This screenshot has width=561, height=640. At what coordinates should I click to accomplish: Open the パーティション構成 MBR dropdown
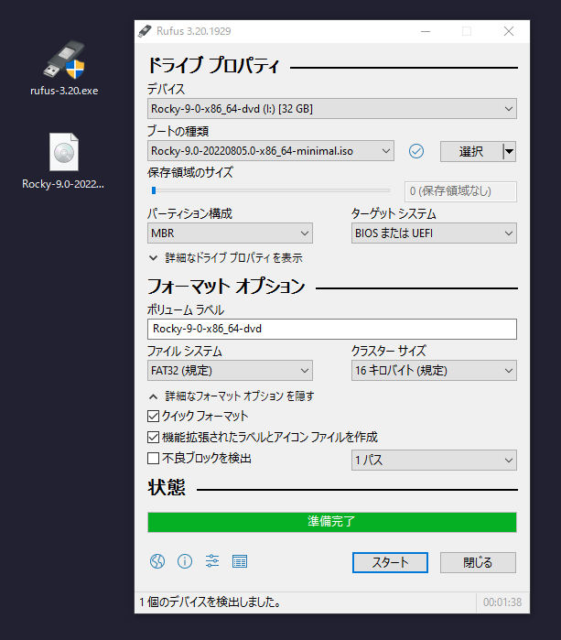[230, 233]
